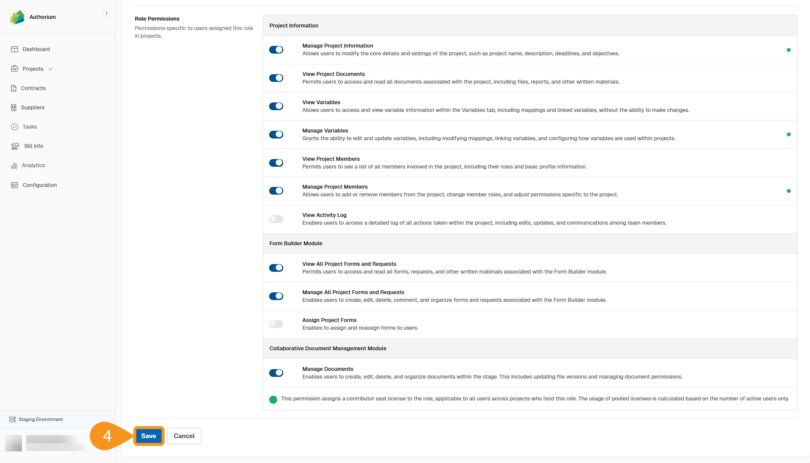Expand the Projects sidebar dropdown
Image resolution: width=810 pixels, height=463 pixels.
pos(51,69)
